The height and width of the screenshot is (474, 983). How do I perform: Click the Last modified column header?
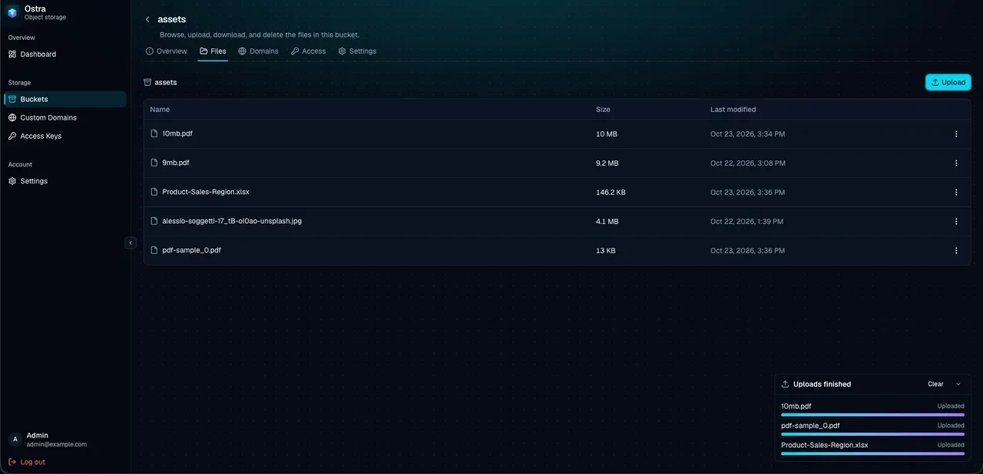(733, 110)
